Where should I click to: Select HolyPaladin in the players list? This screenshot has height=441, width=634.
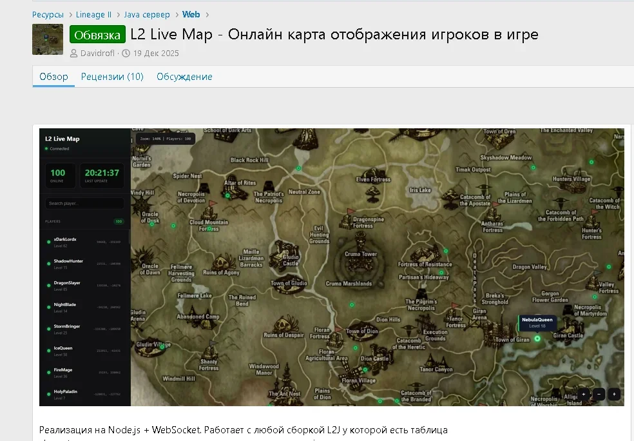click(84, 395)
